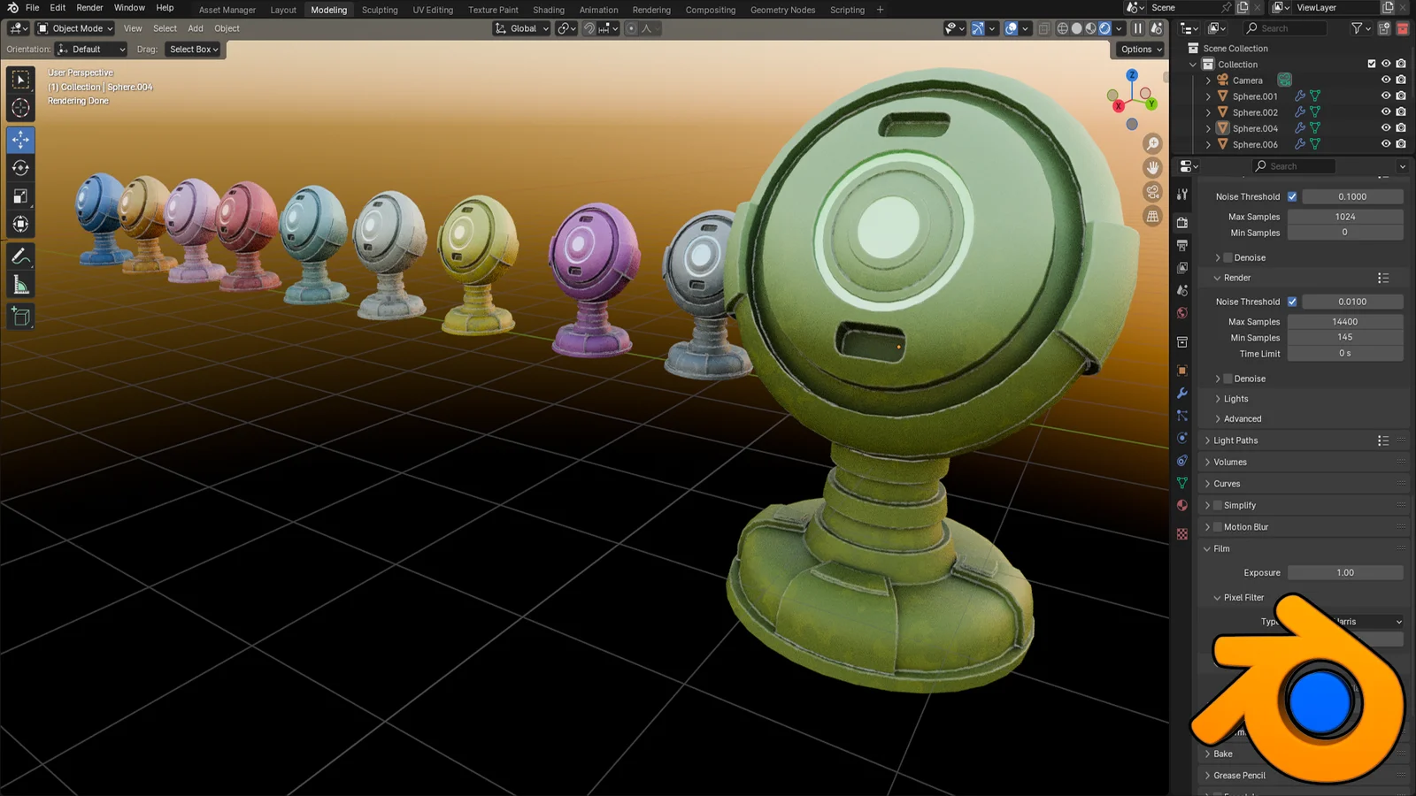Open the Physics properties tab

pos(1182,438)
